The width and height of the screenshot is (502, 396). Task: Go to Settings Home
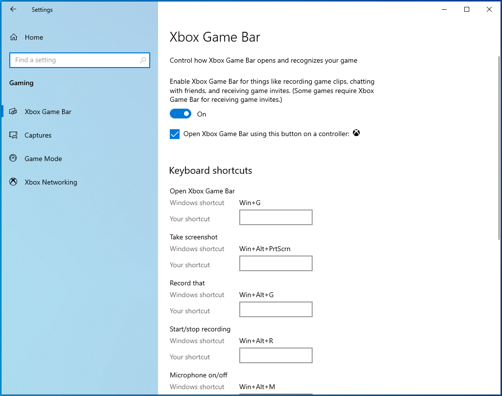coord(34,37)
